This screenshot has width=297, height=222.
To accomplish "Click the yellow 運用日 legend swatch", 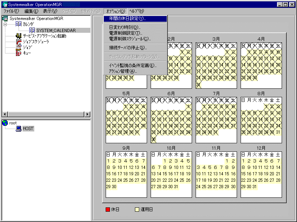I will pos(137,209).
